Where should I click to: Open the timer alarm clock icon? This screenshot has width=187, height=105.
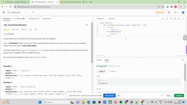click(x=169, y=12)
